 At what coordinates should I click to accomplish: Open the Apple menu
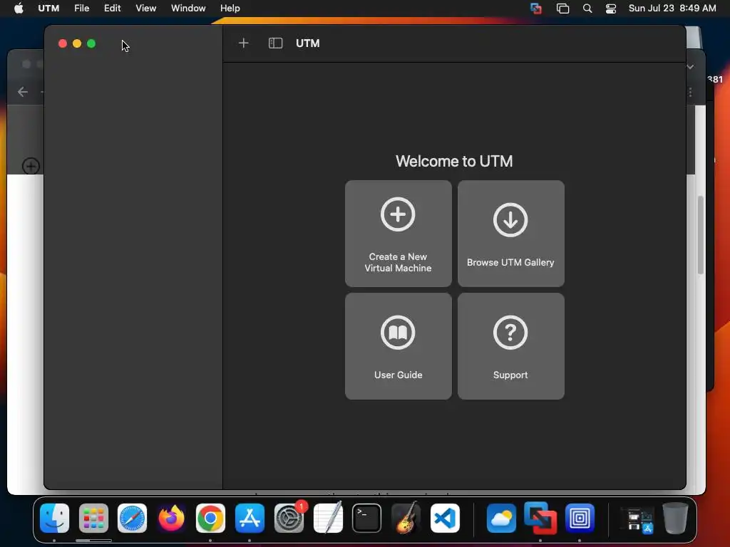(19, 9)
